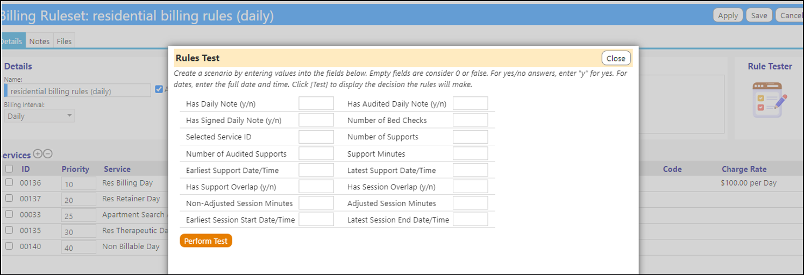Switch to the Files tab

[x=64, y=41]
